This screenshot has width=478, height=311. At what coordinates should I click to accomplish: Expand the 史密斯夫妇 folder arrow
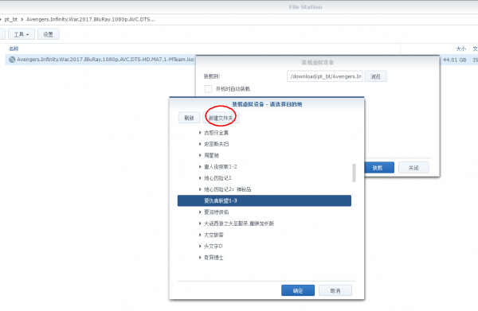pyautogui.click(x=200, y=144)
